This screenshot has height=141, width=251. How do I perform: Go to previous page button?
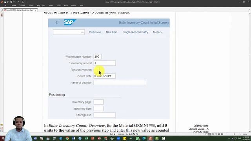tap(115, 134)
